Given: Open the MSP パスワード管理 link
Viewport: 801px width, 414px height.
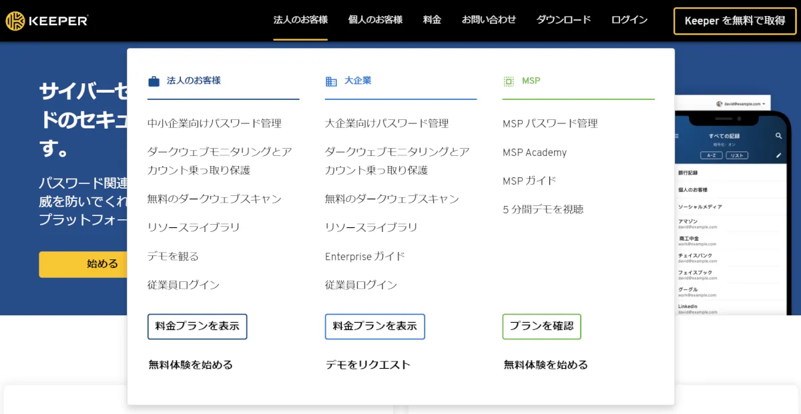Looking at the screenshot, I should point(550,123).
